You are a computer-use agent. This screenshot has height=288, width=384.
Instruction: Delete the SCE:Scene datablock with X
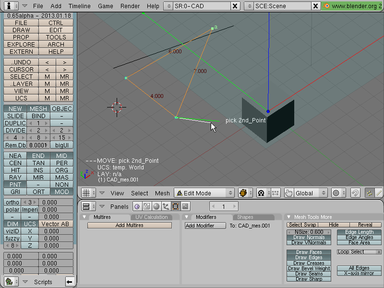coord(316,6)
